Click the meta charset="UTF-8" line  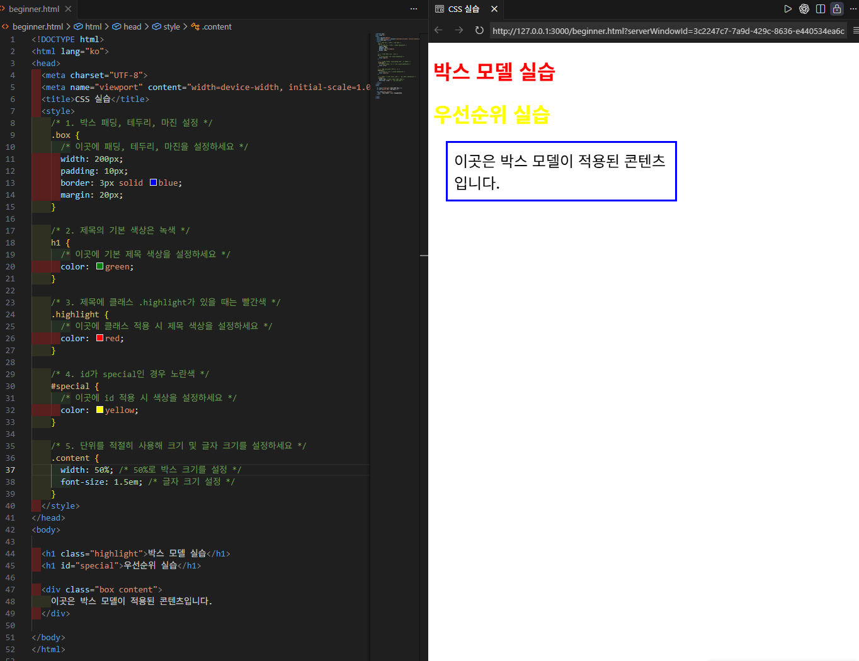(x=94, y=75)
